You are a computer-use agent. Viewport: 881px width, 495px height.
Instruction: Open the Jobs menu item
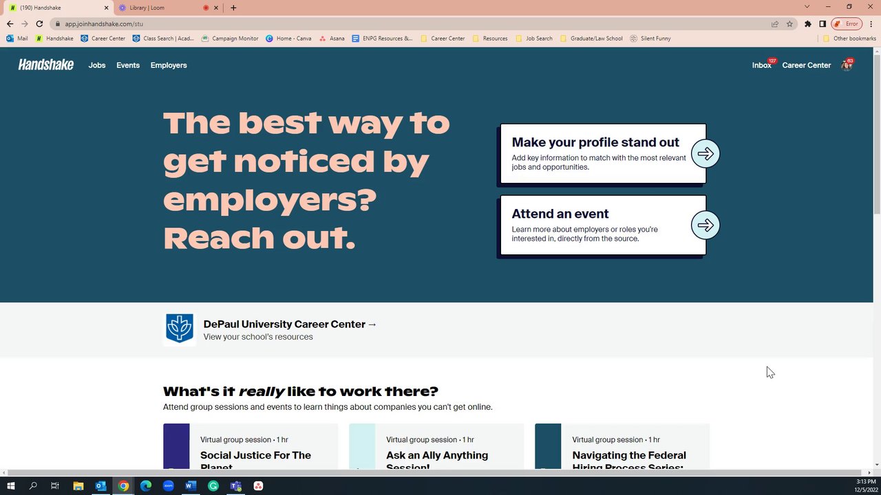97,65
